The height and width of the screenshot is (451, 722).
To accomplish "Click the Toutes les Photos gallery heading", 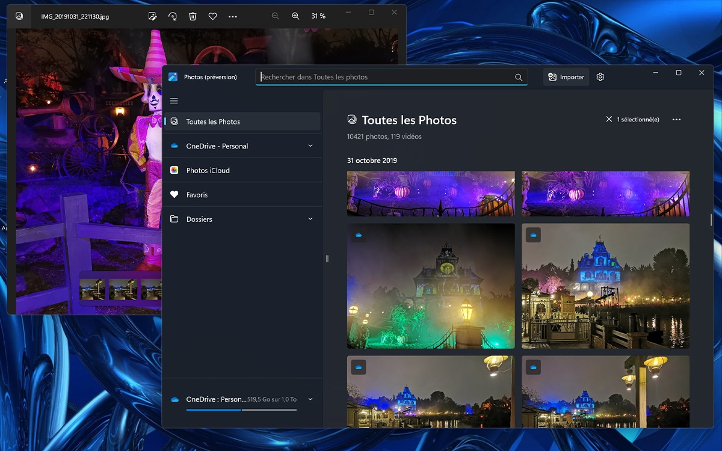I will tap(409, 120).
